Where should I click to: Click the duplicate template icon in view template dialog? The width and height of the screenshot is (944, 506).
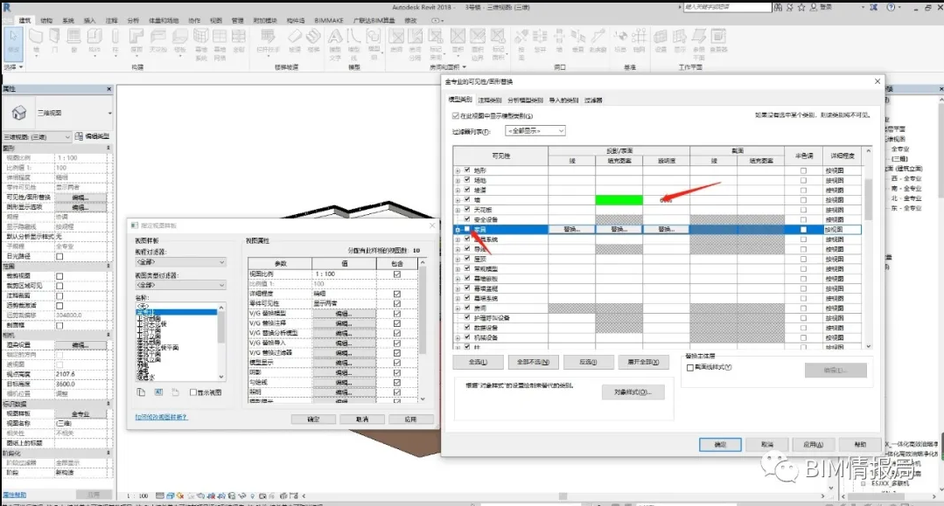(141, 392)
